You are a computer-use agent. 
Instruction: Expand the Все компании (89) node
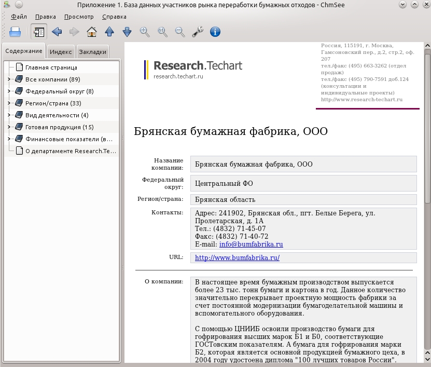(9, 79)
